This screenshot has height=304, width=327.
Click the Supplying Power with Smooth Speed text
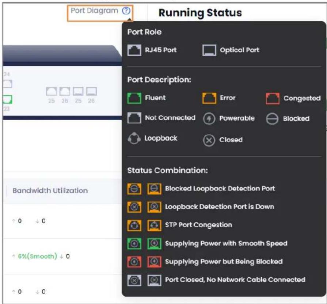click(226, 243)
